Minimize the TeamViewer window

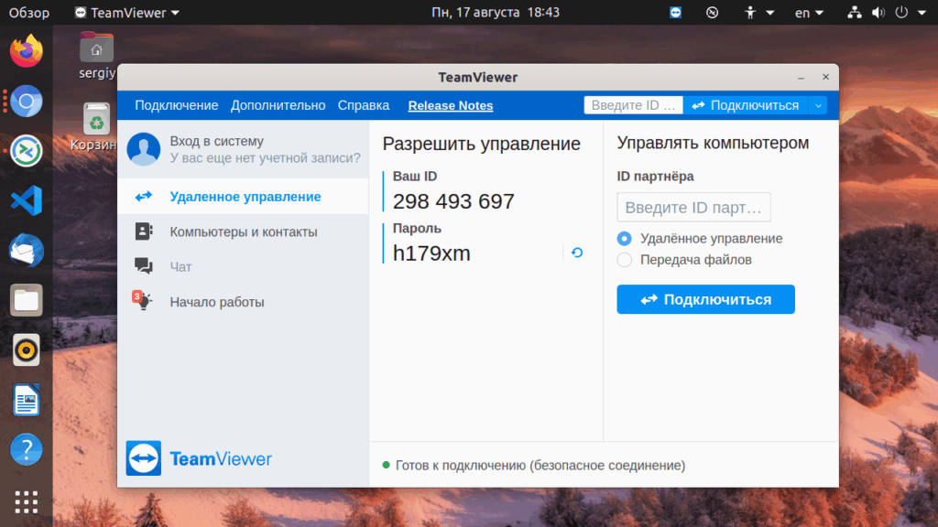click(x=801, y=78)
